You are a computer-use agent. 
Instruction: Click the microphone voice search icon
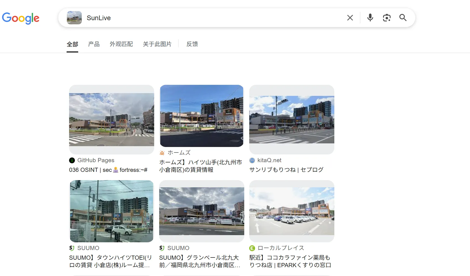click(x=370, y=17)
